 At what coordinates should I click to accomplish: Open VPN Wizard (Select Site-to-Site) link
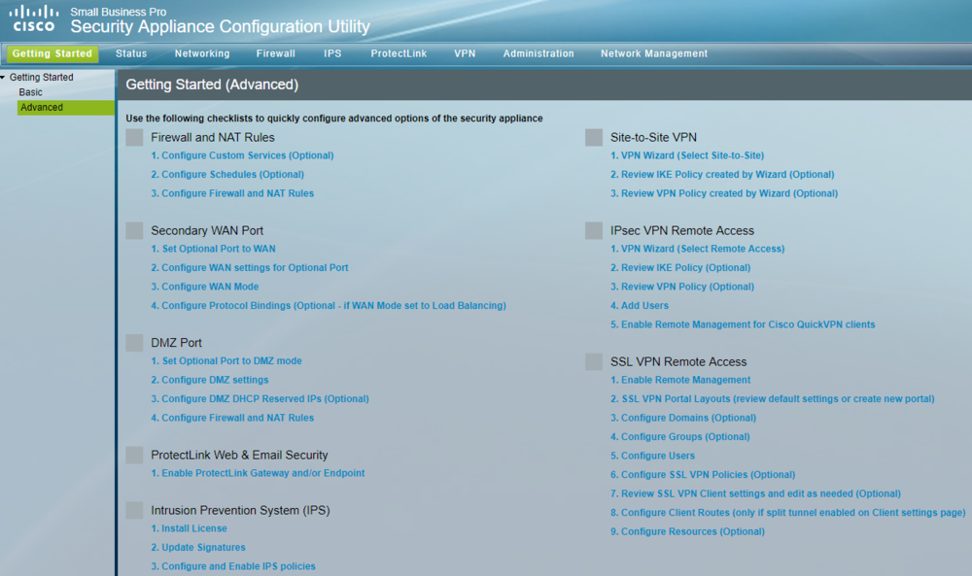686,155
